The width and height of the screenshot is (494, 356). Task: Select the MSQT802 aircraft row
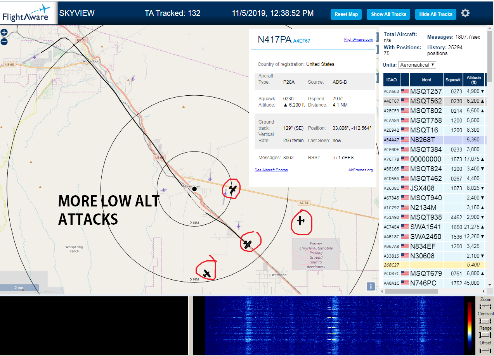(434, 111)
